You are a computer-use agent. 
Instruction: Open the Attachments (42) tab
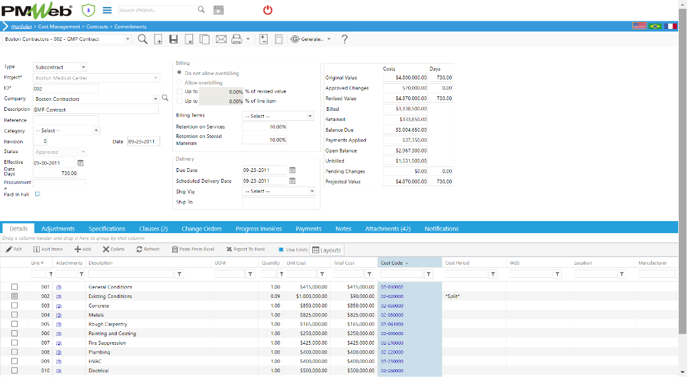coord(388,228)
